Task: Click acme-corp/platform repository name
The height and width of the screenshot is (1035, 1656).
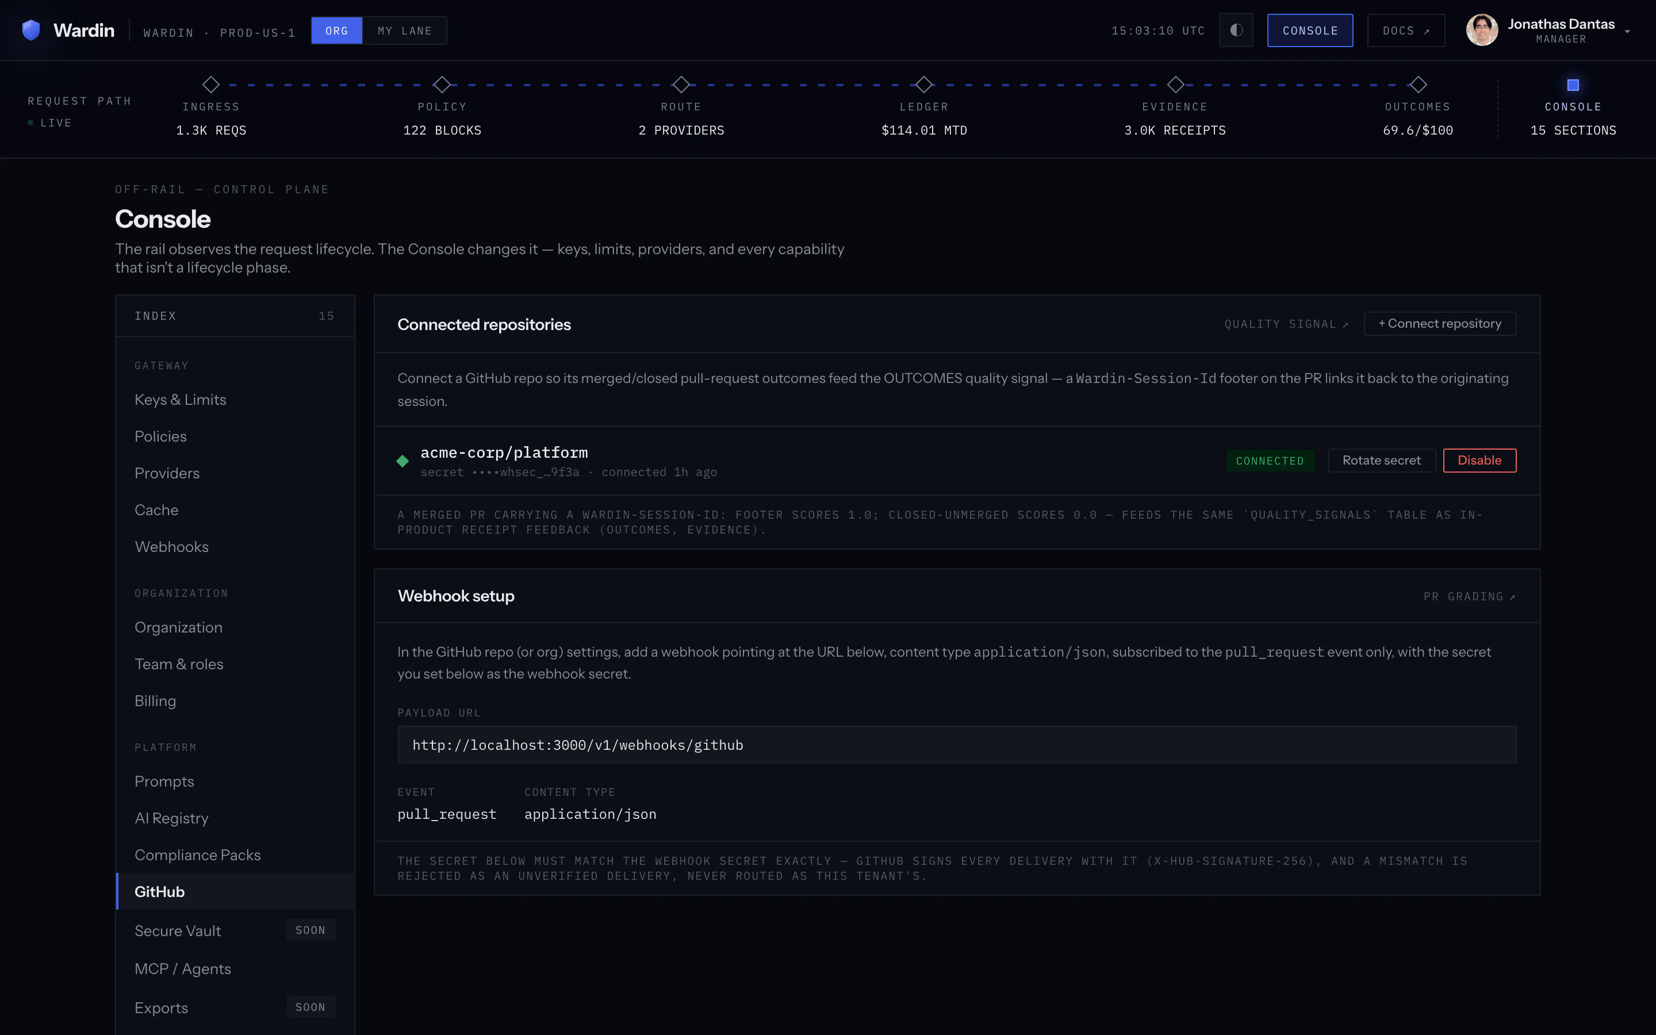Action: pos(504,453)
